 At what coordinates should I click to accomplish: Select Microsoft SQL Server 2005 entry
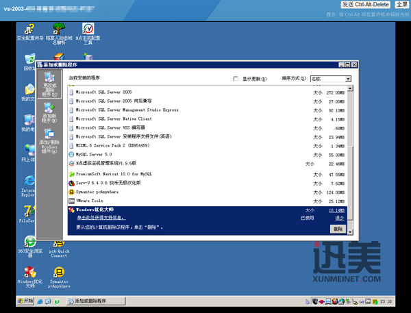104,92
